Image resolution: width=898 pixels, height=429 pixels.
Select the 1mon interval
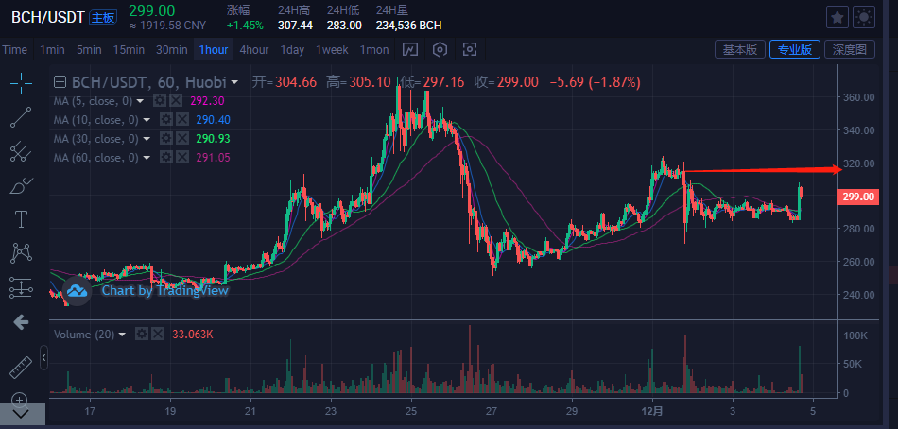click(x=374, y=50)
